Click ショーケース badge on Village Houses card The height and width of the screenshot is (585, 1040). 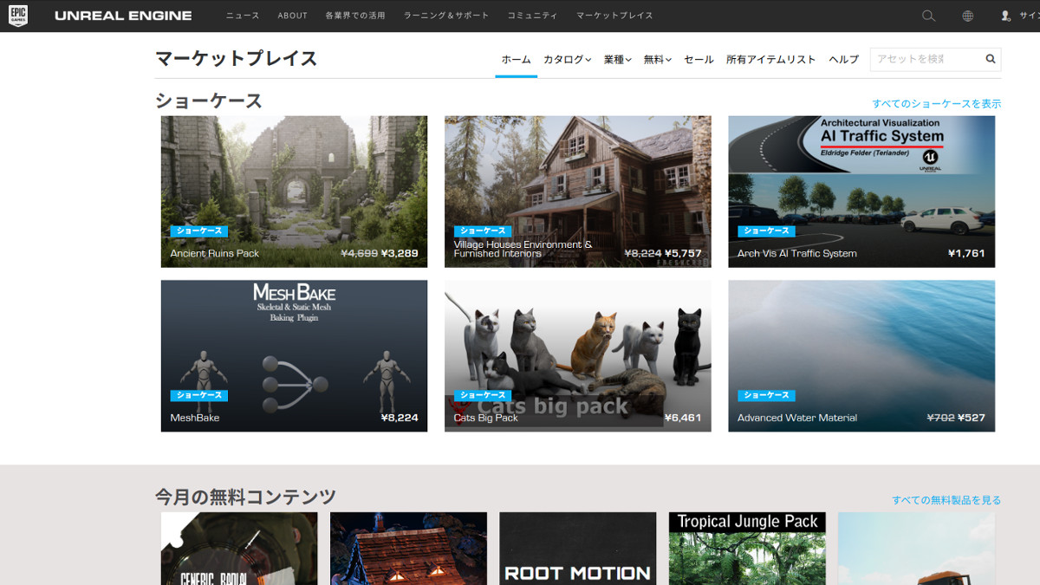coord(483,231)
